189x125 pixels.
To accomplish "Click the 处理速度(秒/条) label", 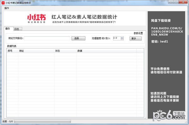I will pos(101,38).
